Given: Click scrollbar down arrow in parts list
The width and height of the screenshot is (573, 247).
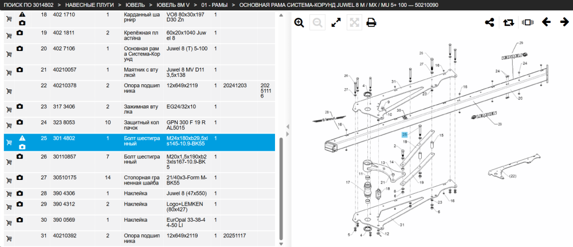Looking at the screenshot, I should [281, 244].
